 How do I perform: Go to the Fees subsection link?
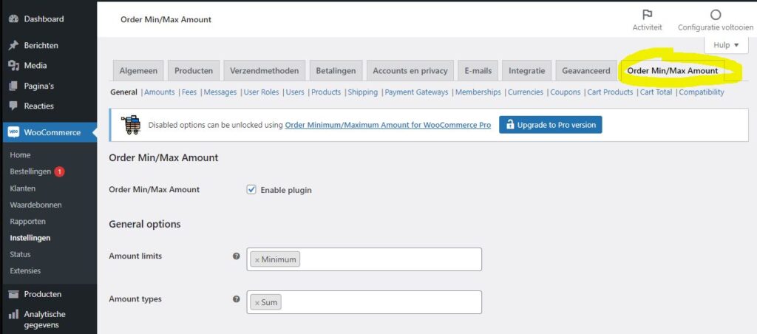(x=189, y=92)
